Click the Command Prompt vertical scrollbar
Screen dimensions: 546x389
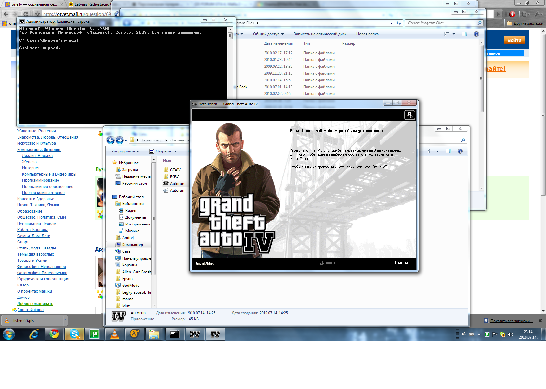[230, 75]
